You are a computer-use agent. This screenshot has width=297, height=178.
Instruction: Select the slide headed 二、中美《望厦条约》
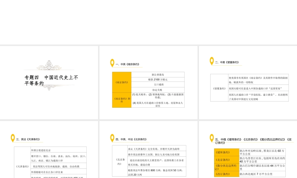point(248,82)
